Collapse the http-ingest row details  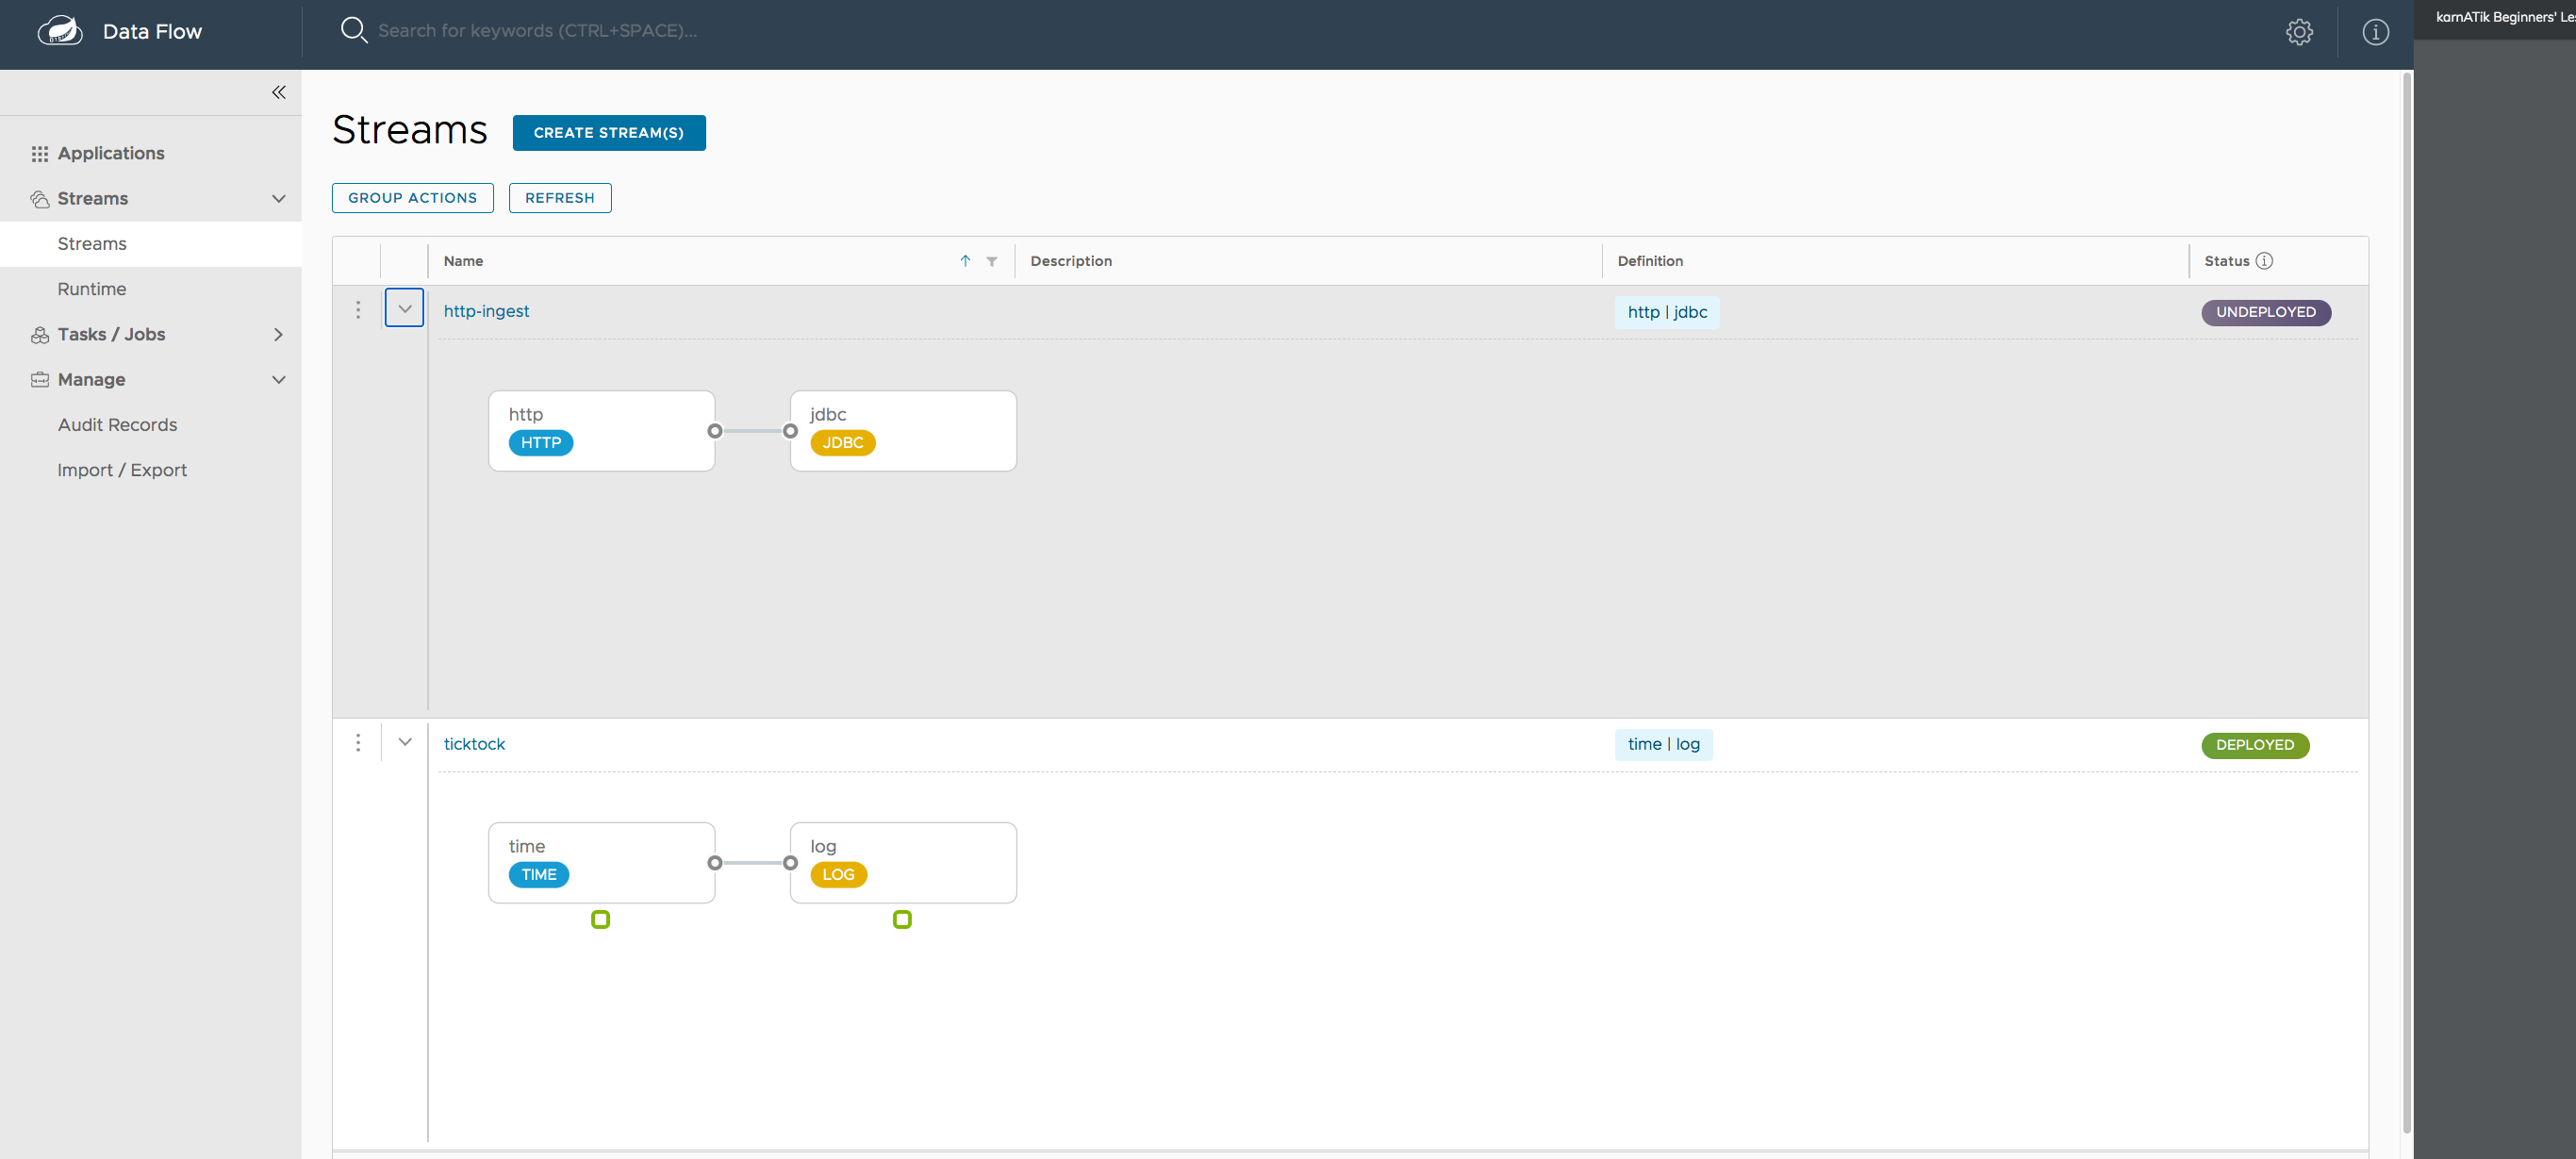[x=404, y=309]
